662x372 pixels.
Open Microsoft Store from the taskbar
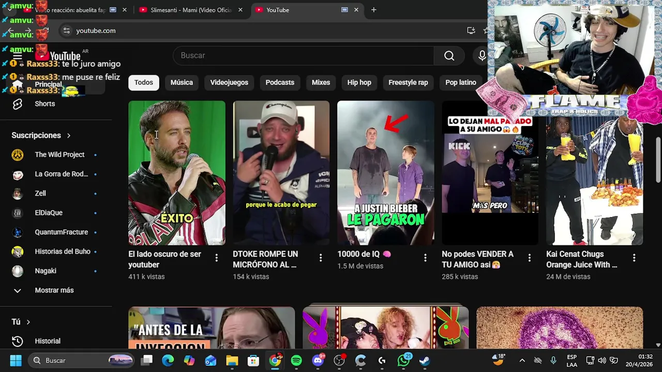(253, 361)
